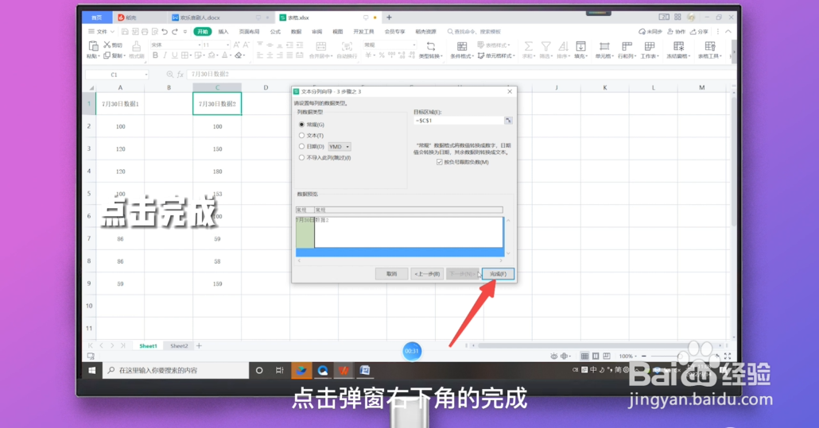
Task: Close the 文本分列向导 dialog
Action: point(510,91)
